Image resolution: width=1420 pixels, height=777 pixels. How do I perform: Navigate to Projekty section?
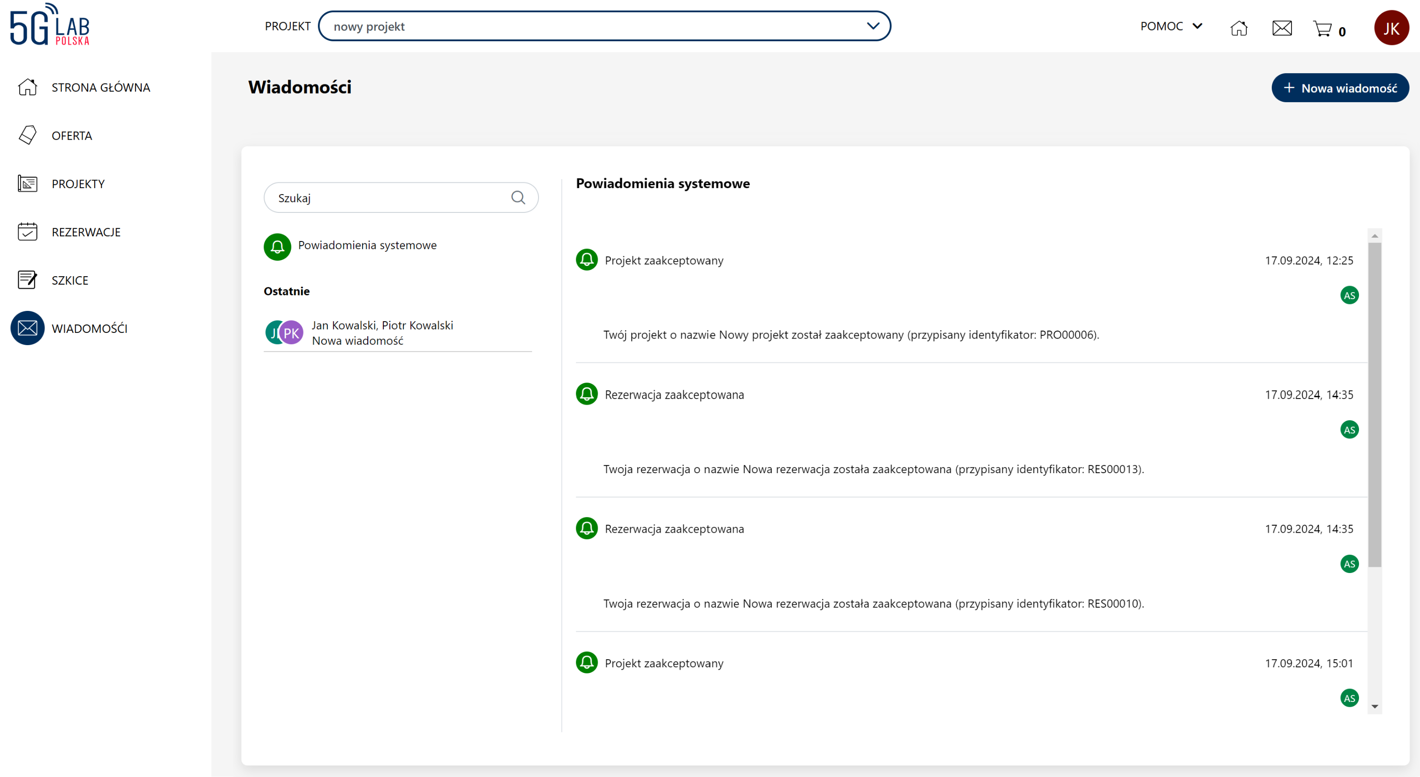(78, 183)
